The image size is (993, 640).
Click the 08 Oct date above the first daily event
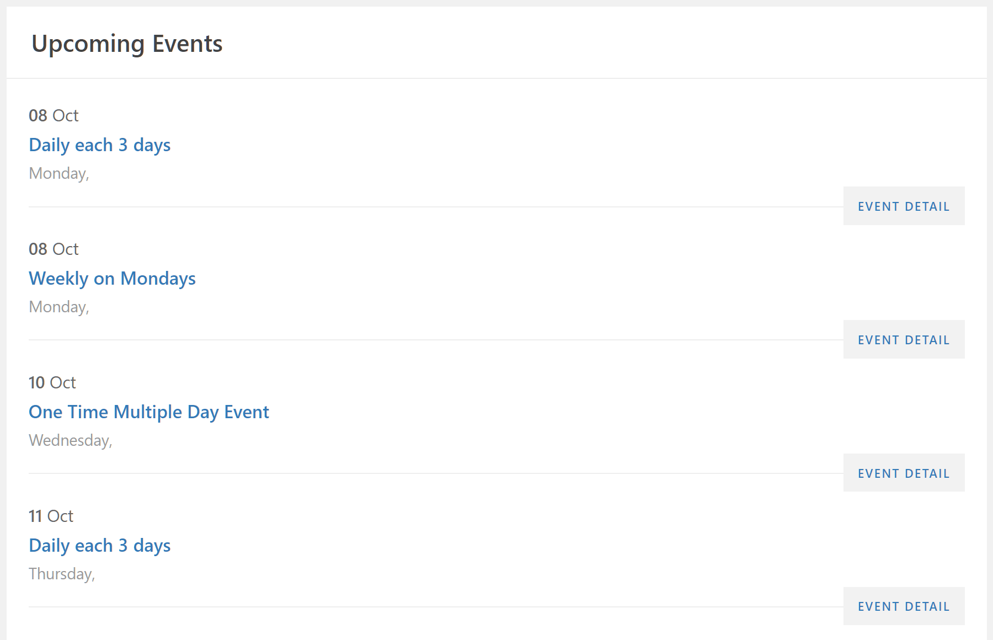[x=54, y=116]
